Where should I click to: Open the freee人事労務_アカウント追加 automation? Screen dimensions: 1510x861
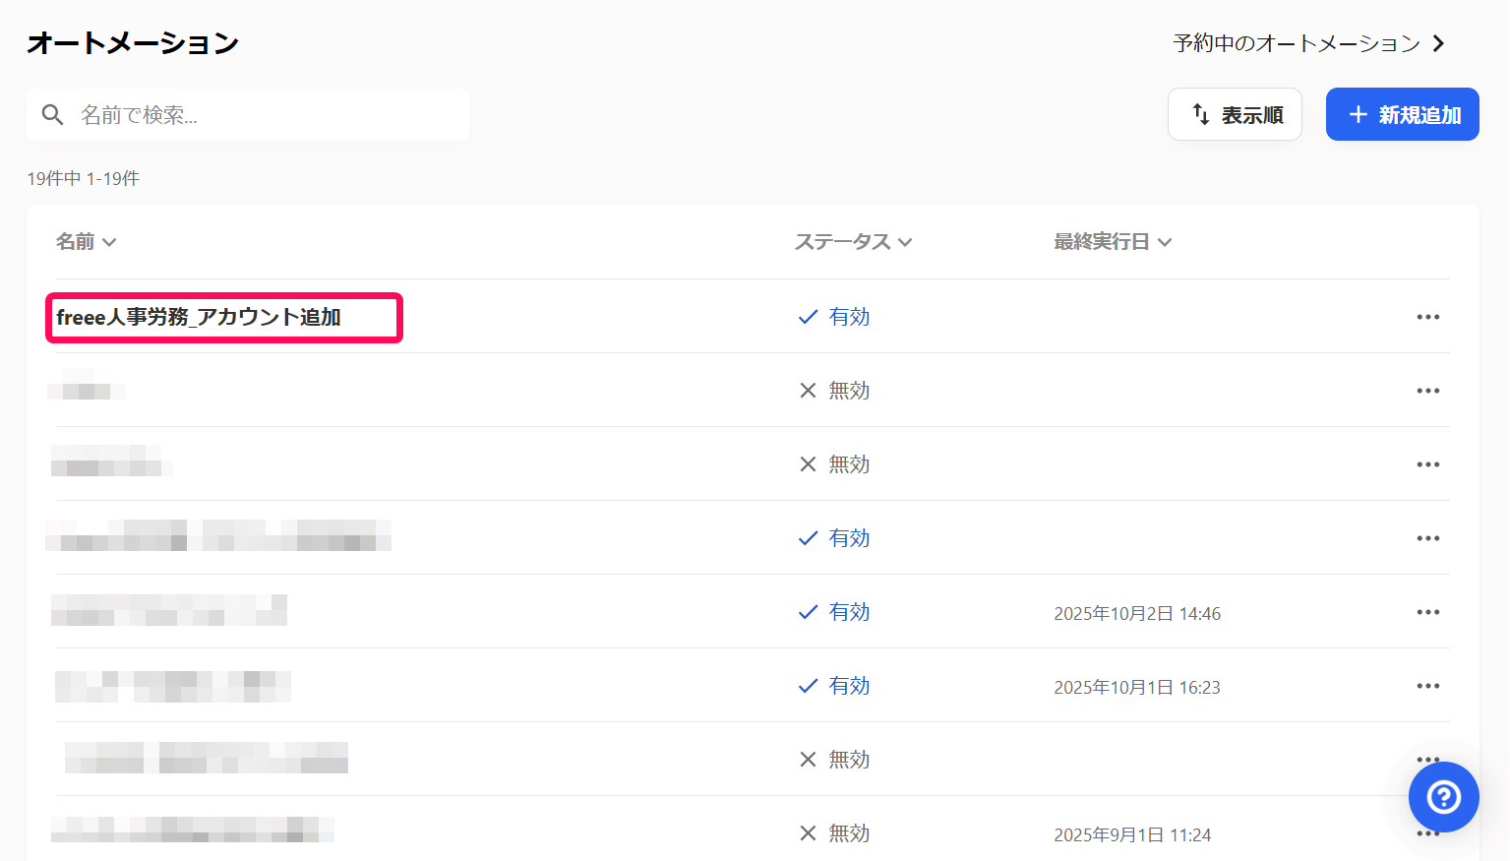[x=199, y=317]
